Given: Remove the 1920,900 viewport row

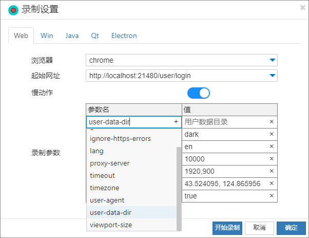Looking at the screenshot, I should click(x=272, y=171).
